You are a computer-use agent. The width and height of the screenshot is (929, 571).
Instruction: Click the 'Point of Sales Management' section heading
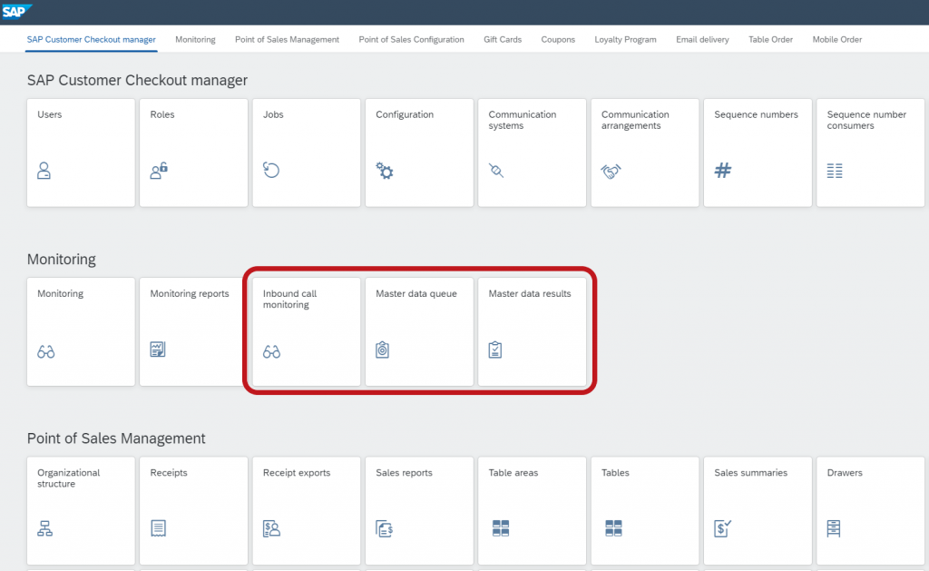116,438
